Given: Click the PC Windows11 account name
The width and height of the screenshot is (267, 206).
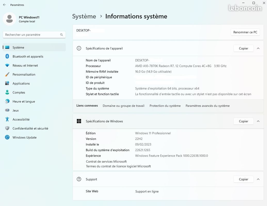Looking at the screenshot, I should pyautogui.click(x=29, y=17).
